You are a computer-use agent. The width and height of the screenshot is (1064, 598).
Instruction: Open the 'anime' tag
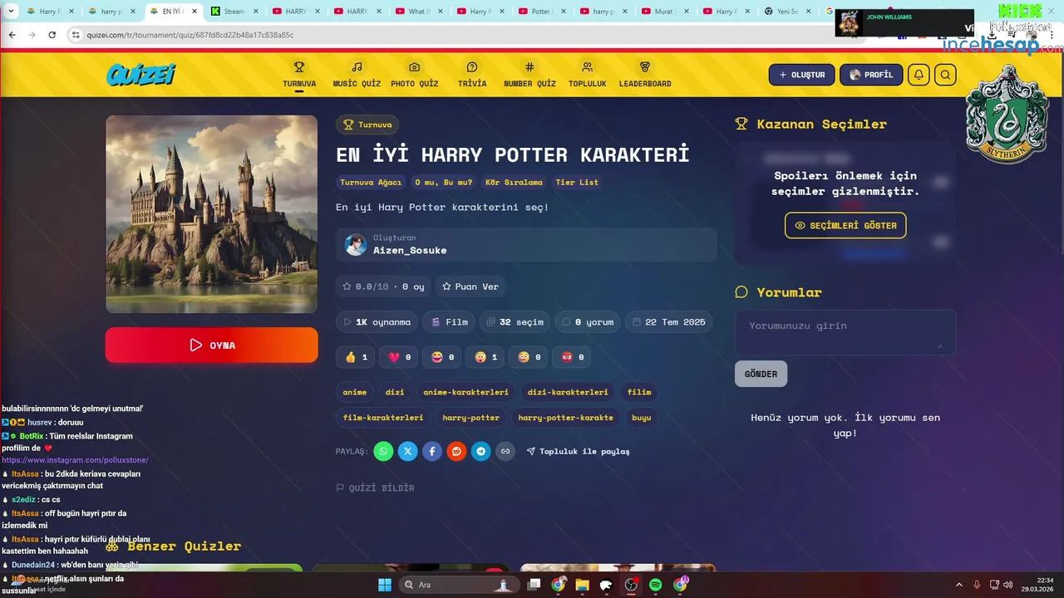click(x=355, y=392)
